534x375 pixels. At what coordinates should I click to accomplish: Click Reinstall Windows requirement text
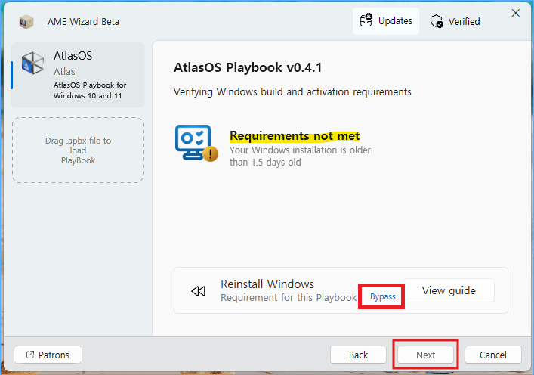[289, 291]
